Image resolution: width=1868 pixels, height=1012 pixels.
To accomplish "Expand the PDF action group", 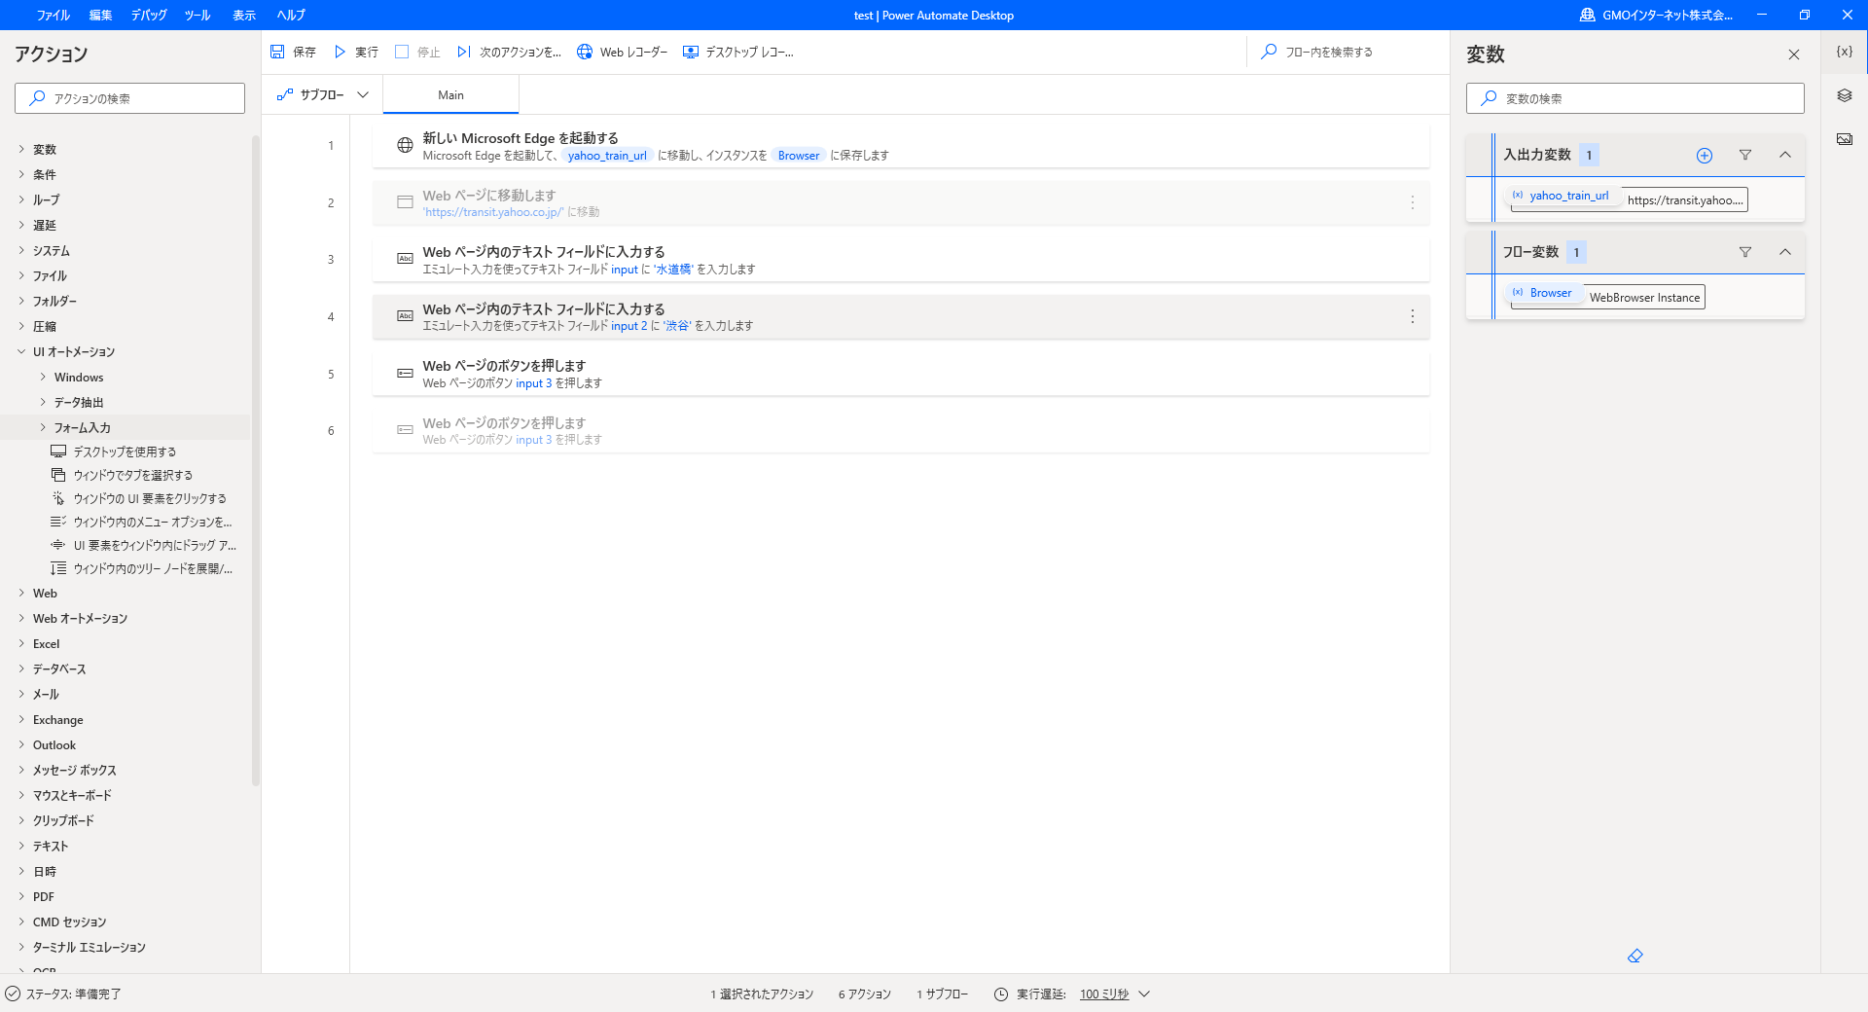I will click(21, 896).
